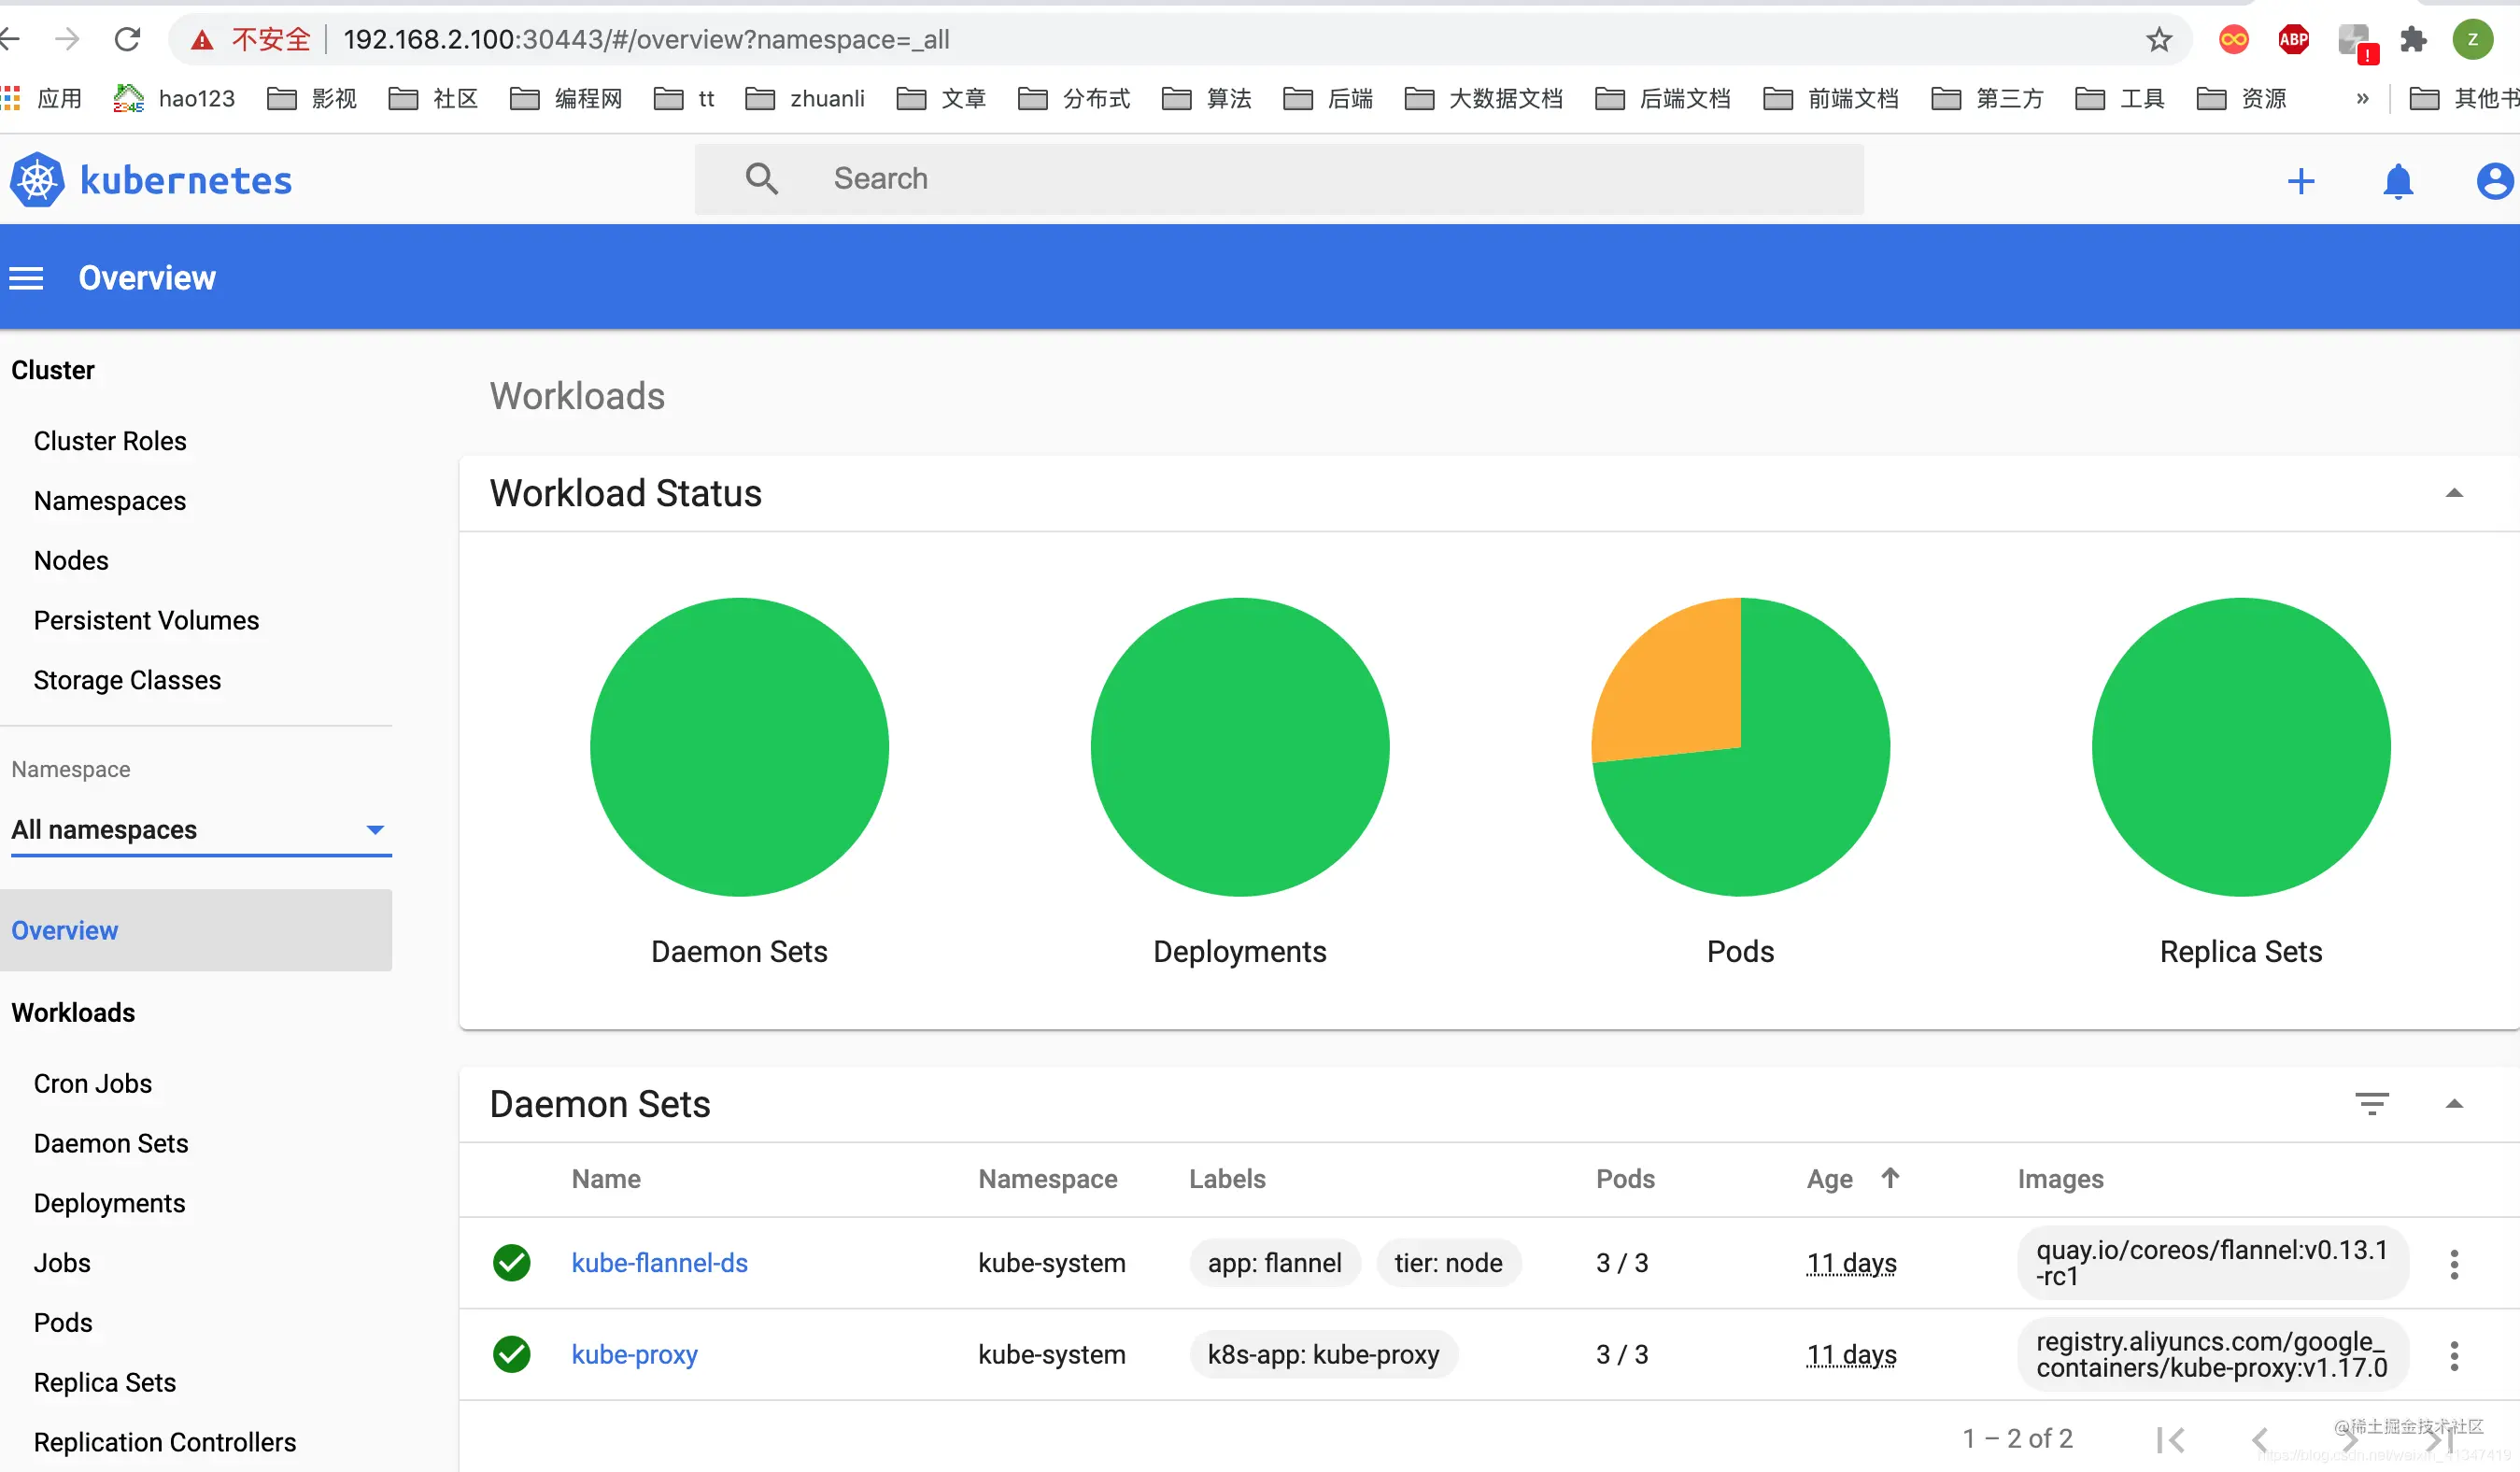
Task: Go to Namespaces in the sidebar
Action: pos(110,501)
